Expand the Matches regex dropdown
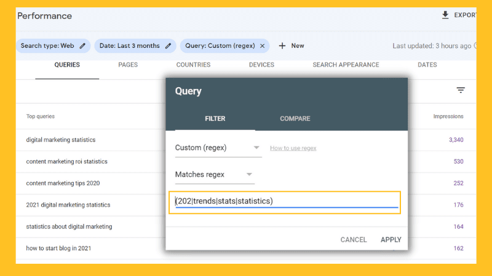Image resolution: width=492 pixels, height=276 pixels. coord(250,175)
